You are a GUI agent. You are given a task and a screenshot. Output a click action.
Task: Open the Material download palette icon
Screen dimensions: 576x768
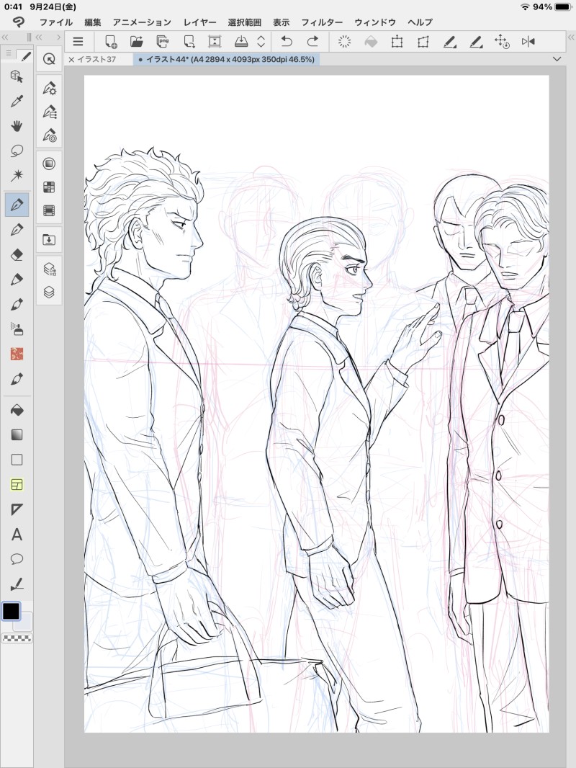[49, 239]
